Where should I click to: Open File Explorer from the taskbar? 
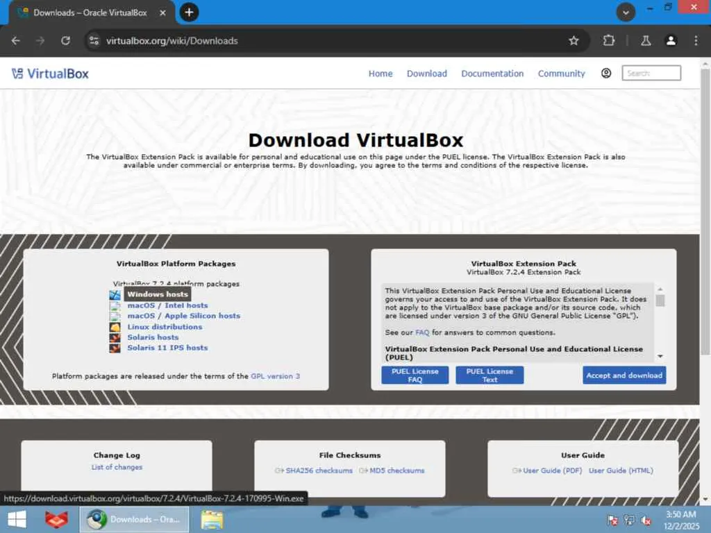pos(212,519)
